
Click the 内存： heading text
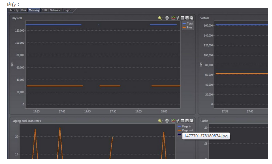13,4
